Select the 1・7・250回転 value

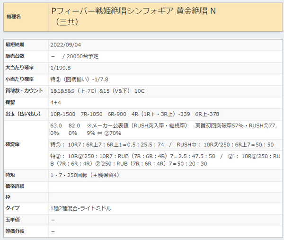(x=85, y=175)
